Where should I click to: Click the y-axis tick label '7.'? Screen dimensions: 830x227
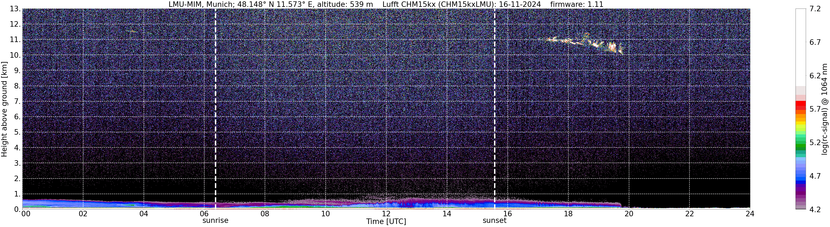pos(17,101)
